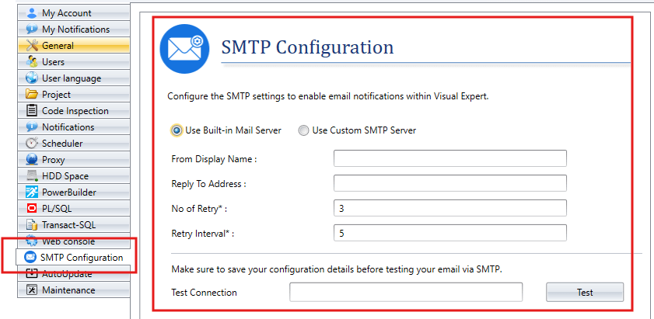Click the 'From Display Name :' label
654x319 pixels.
[x=214, y=159]
